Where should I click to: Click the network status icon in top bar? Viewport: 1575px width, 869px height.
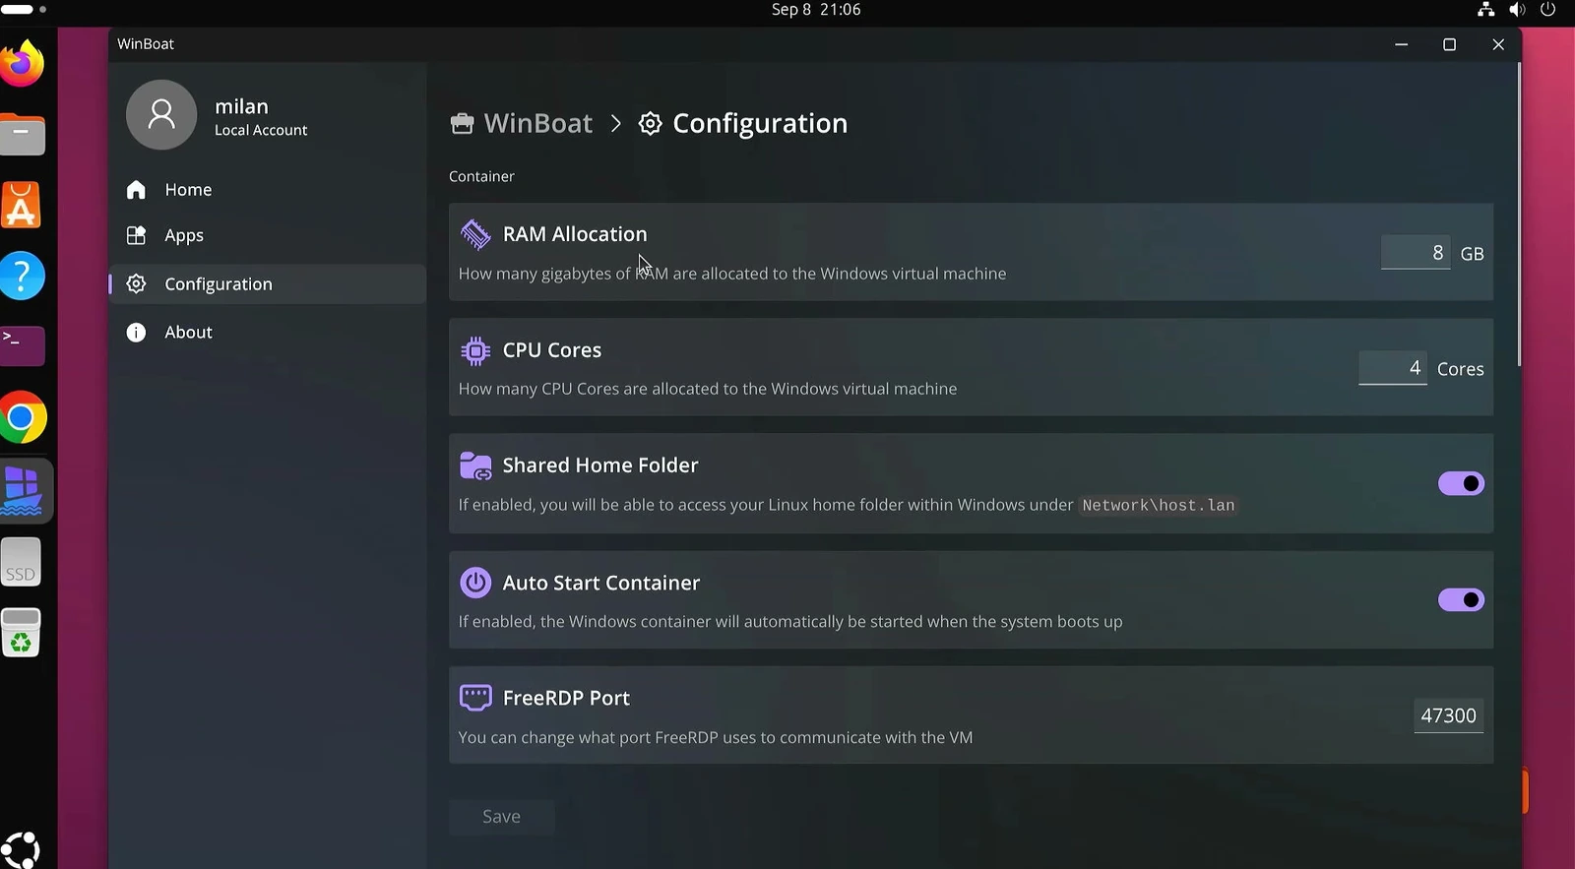[x=1486, y=10]
